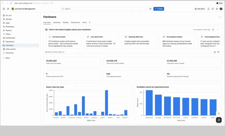Image resolution: width=225 pixels, height=136 pixels.
Task: Open the help question mark icon
Action: (213, 9)
